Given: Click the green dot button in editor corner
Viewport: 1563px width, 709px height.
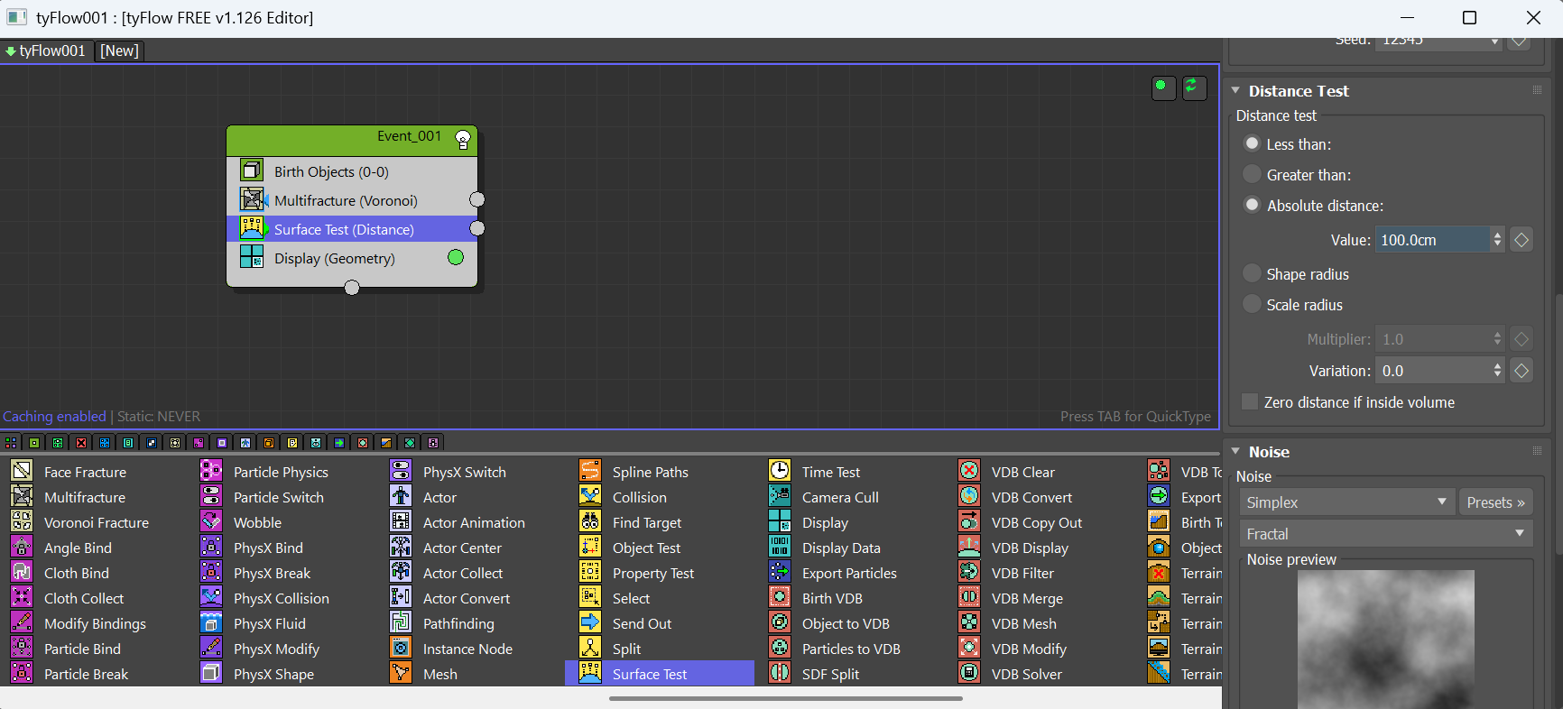Looking at the screenshot, I should pos(1163,87).
